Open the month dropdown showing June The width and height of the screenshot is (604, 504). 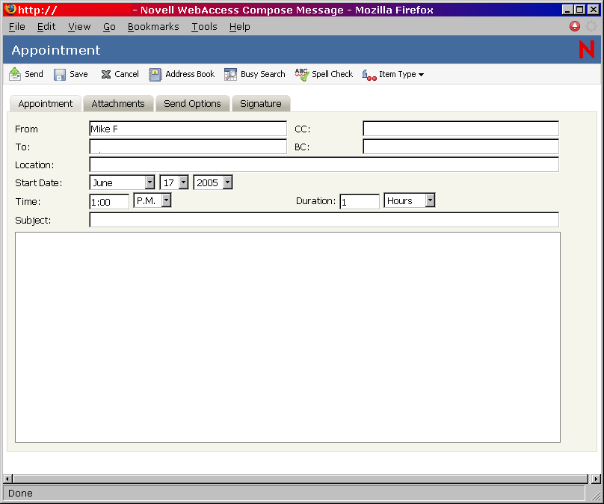pyautogui.click(x=150, y=182)
